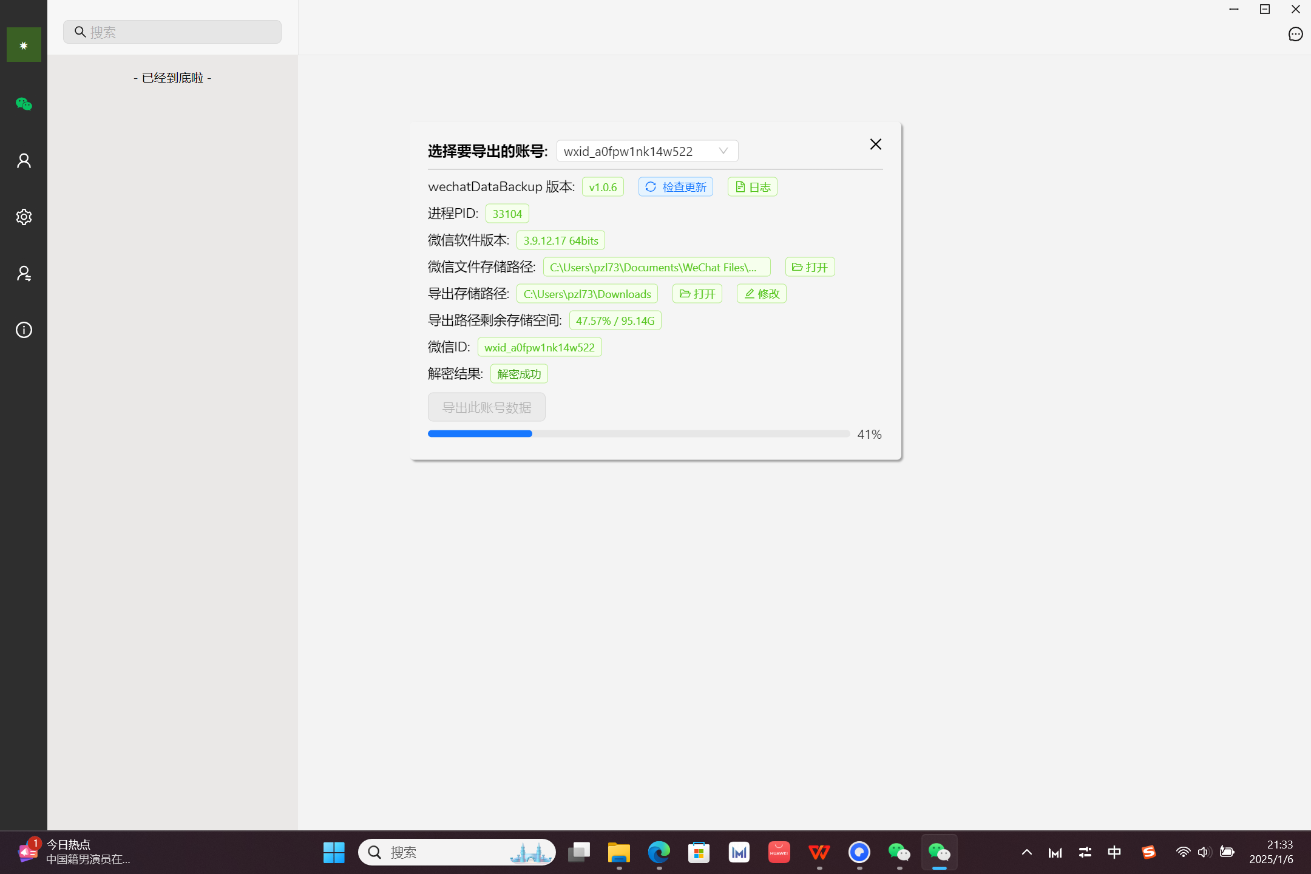Screen dimensions: 1311x874
Task: Click 修改 to change export path
Action: [762, 294]
